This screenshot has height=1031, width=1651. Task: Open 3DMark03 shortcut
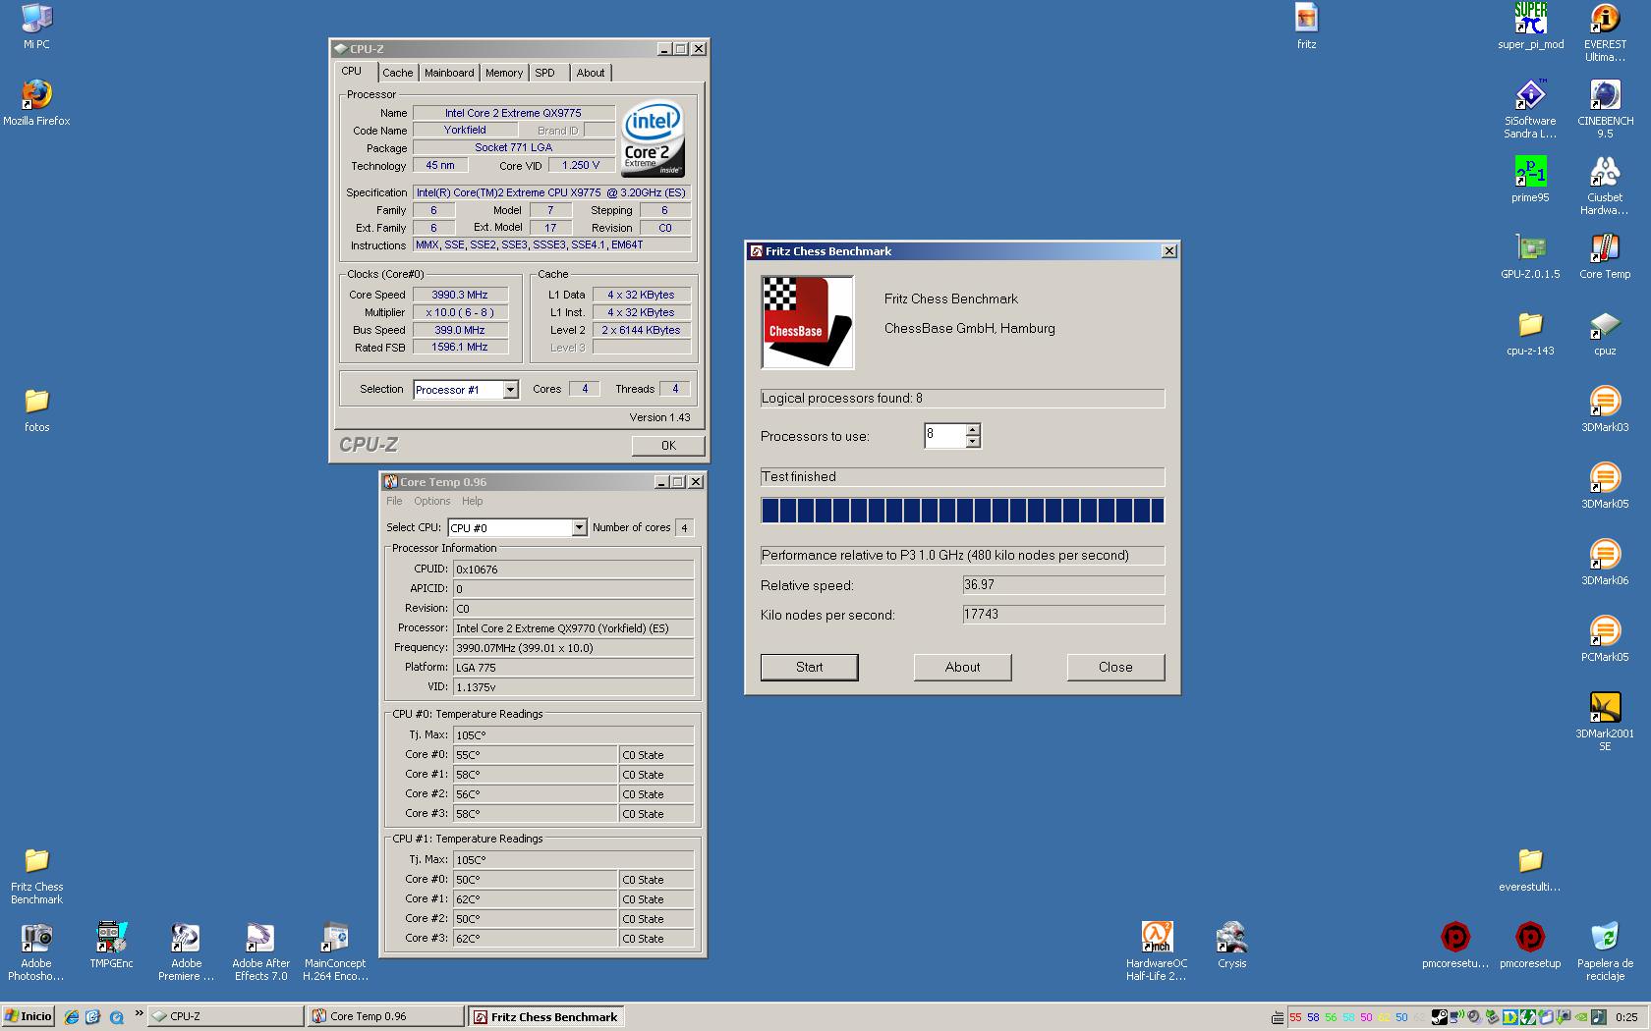pos(1605,408)
